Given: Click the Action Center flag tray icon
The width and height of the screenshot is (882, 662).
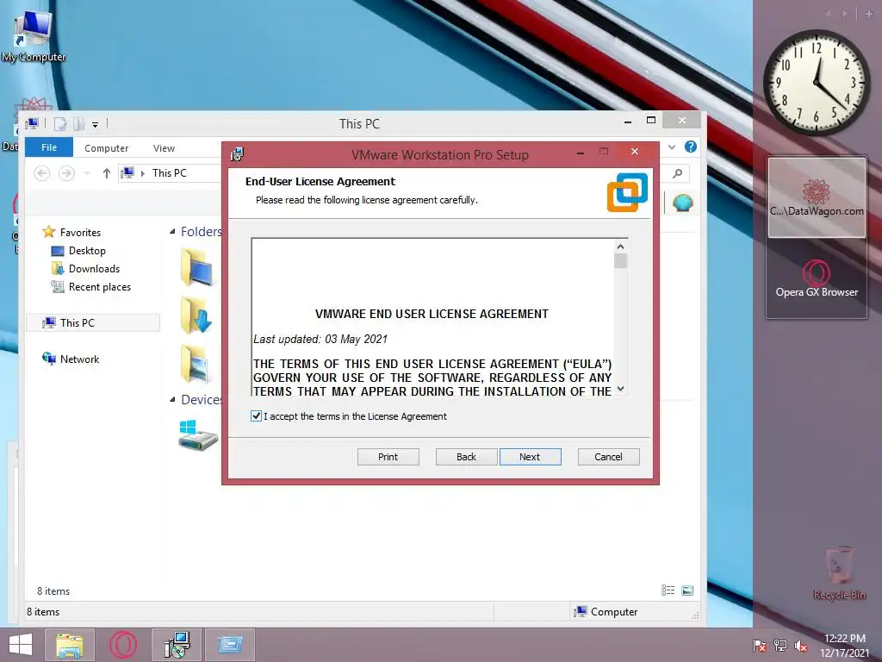Looking at the screenshot, I should click(x=760, y=646).
